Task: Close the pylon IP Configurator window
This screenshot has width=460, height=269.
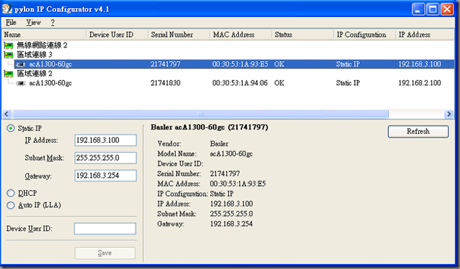Action: (447, 9)
